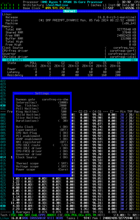Toggle NMI registered setting
Viewport: 140px width, 220px height.
[x=42, y=142]
